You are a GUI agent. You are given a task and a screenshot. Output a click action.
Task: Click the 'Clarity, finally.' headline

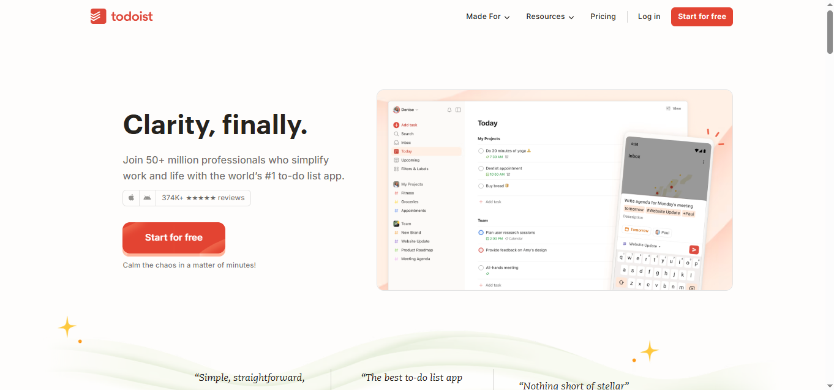(215, 125)
